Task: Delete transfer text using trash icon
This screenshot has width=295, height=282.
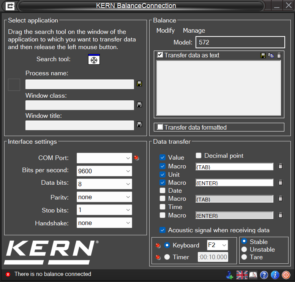Action: (279, 55)
